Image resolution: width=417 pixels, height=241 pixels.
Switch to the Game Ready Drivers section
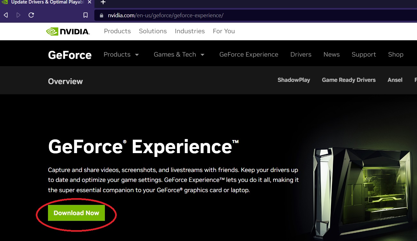pos(349,80)
